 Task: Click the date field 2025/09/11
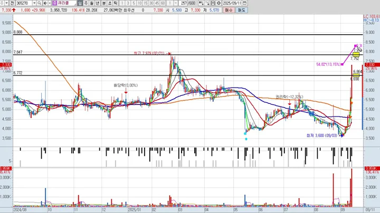click(232, 3)
